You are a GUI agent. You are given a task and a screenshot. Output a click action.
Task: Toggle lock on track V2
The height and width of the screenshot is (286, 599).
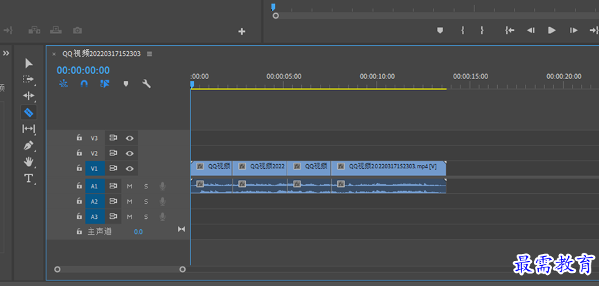click(x=79, y=153)
